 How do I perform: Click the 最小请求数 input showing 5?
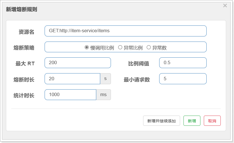[183, 79]
